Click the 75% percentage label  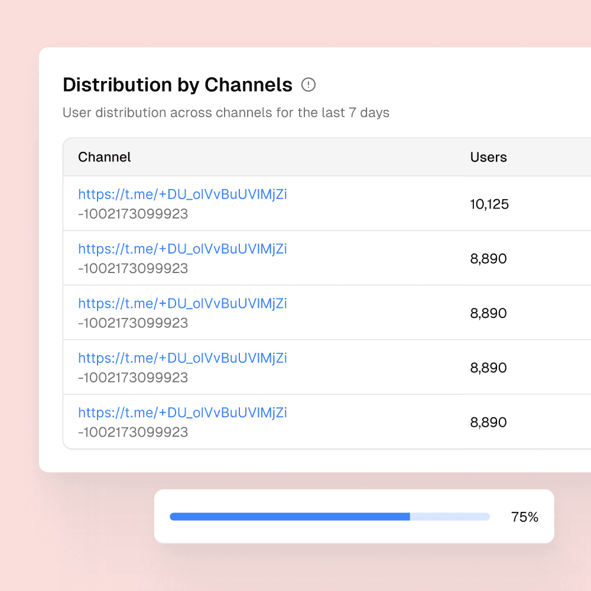point(525,516)
